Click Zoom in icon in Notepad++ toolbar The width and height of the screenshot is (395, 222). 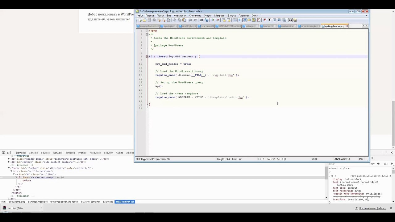pos(213,20)
